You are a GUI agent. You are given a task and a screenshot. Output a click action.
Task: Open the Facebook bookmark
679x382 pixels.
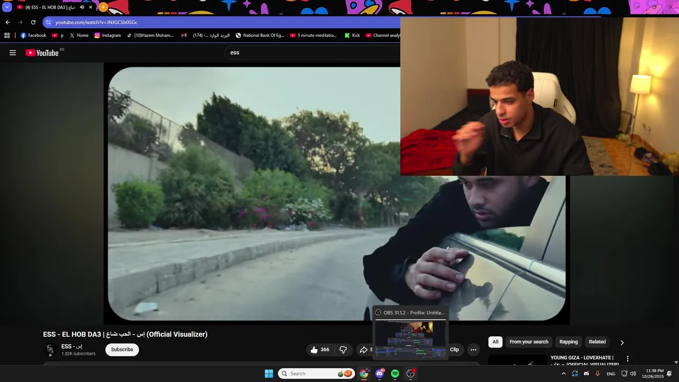click(33, 36)
